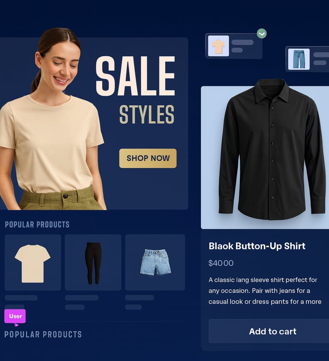Click the STYLES banner text
Image resolution: width=329 pixels, height=361 pixels.
147,115
